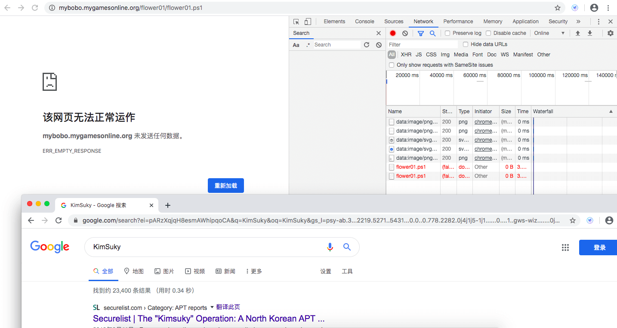Go back in the Google search window
Screen dimensions: 617x328
[x=31, y=220]
